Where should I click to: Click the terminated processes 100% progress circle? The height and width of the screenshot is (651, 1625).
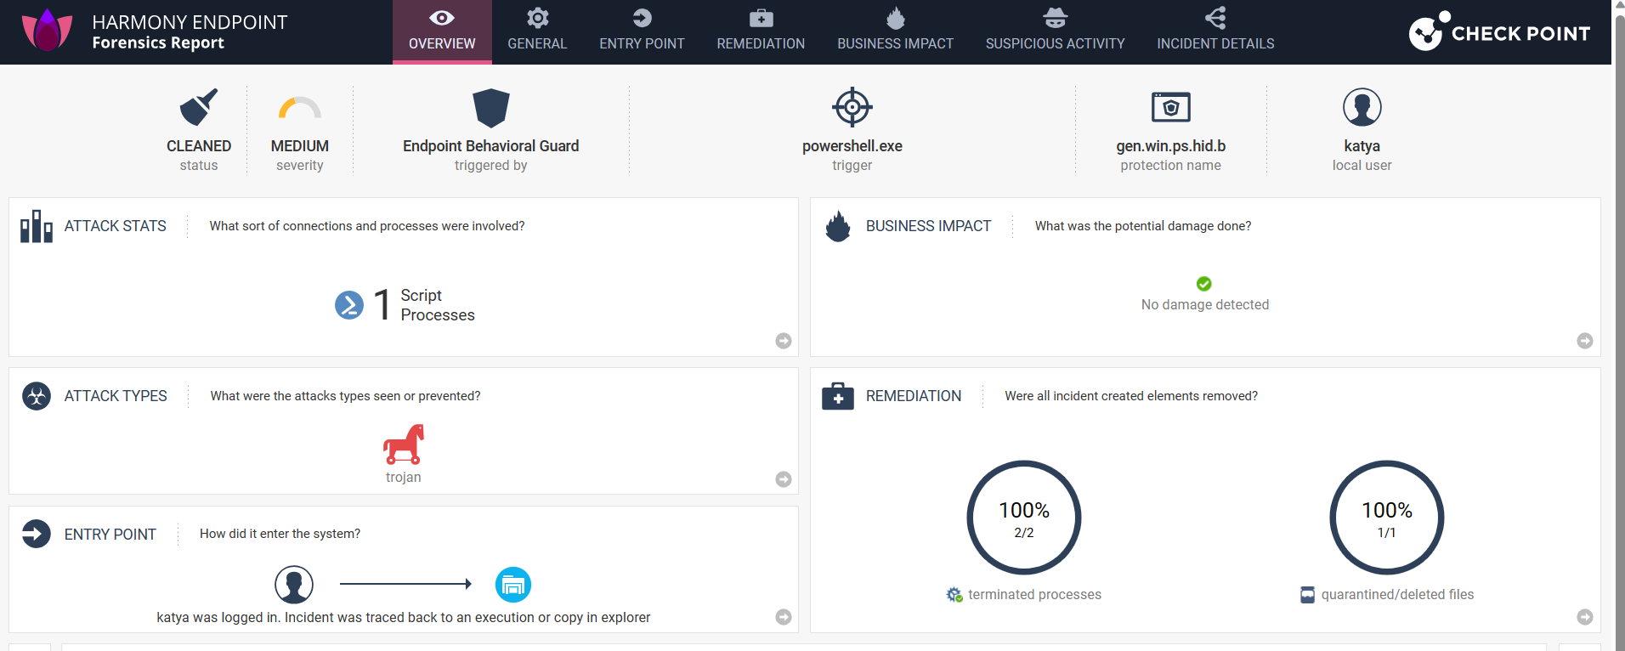click(1024, 518)
